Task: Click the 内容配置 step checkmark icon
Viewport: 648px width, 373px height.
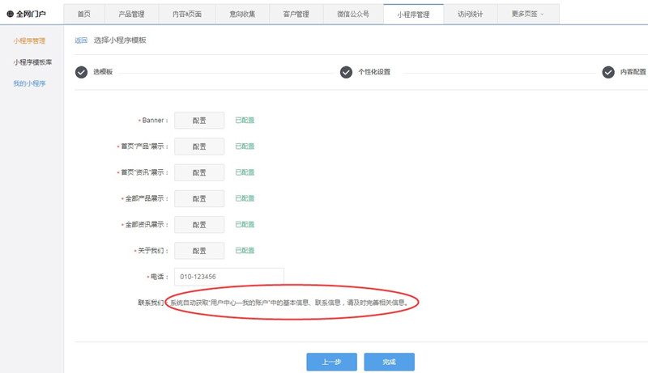Action: point(608,72)
